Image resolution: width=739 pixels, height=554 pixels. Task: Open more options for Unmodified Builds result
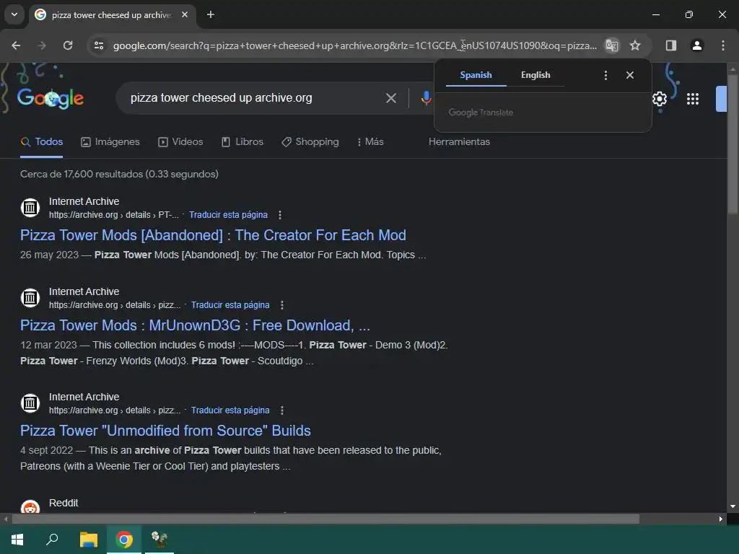tap(282, 410)
